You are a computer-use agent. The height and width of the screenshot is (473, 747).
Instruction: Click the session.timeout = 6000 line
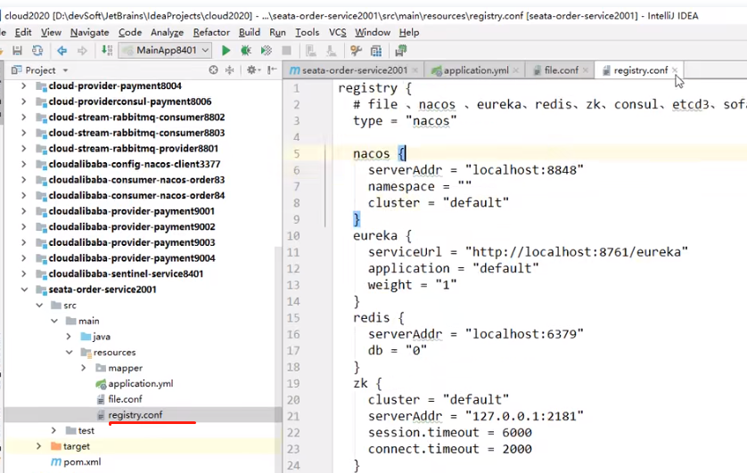coord(450,433)
